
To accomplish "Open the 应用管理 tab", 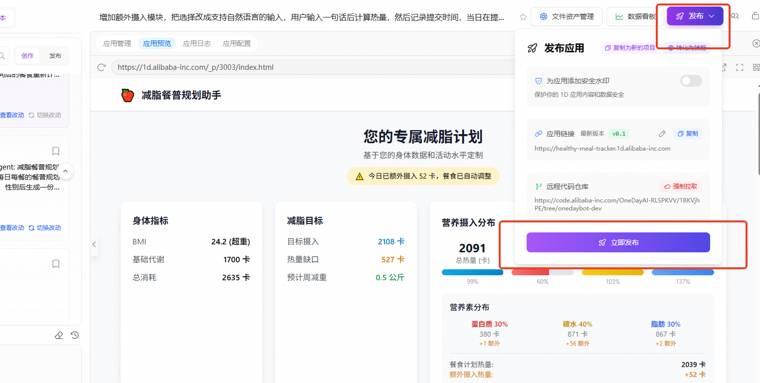I will (117, 43).
